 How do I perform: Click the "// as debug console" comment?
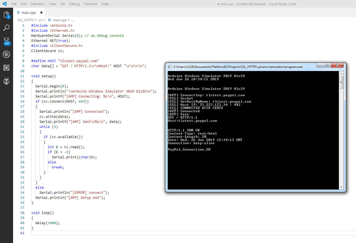click(x=104, y=35)
